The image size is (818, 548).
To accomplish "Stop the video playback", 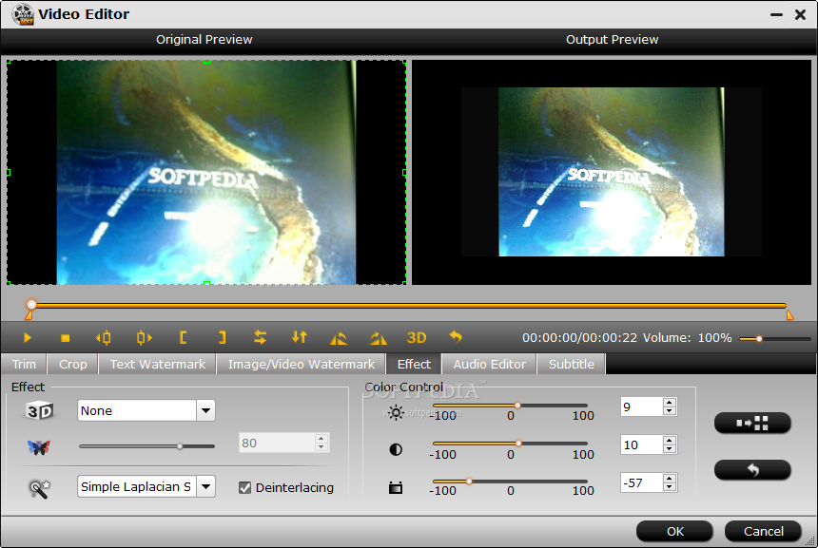I will coord(65,338).
